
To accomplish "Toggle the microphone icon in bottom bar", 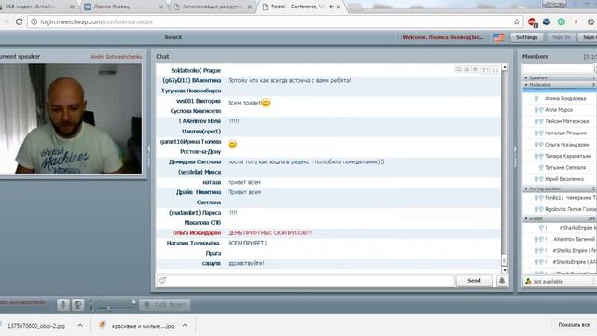I will click(x=63, y=304).
